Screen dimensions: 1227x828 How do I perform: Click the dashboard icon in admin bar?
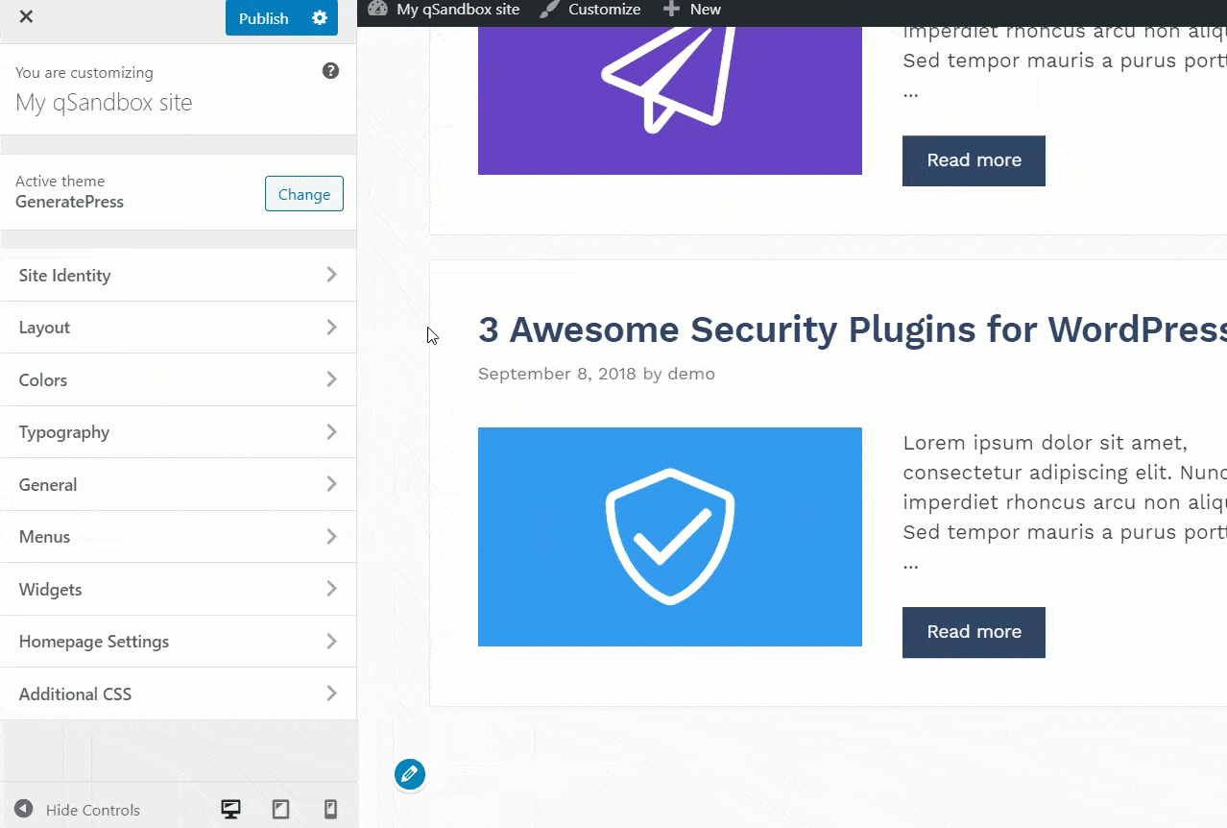click(x=377, y=9)
